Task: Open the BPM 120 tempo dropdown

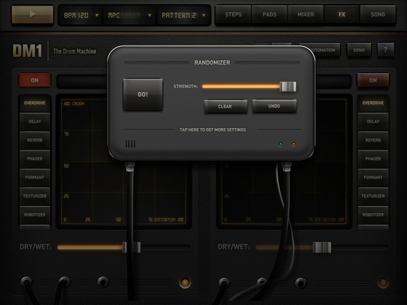Action: [81, 16]
